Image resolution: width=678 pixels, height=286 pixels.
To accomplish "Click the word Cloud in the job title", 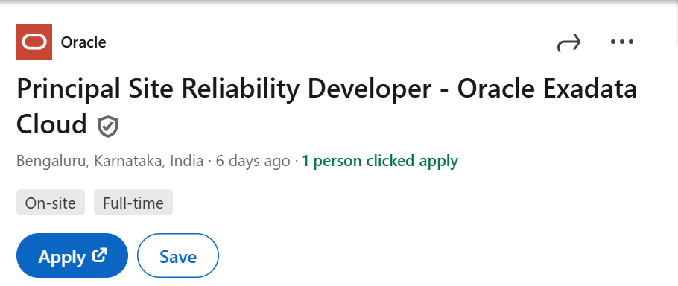I will (x=52, y=124).
